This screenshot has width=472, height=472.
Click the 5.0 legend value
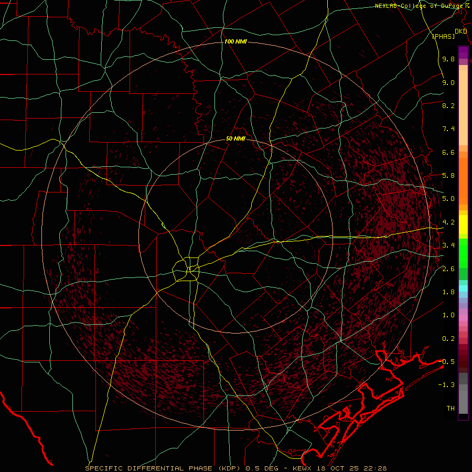pyautogui.click(x=448, y=199)
